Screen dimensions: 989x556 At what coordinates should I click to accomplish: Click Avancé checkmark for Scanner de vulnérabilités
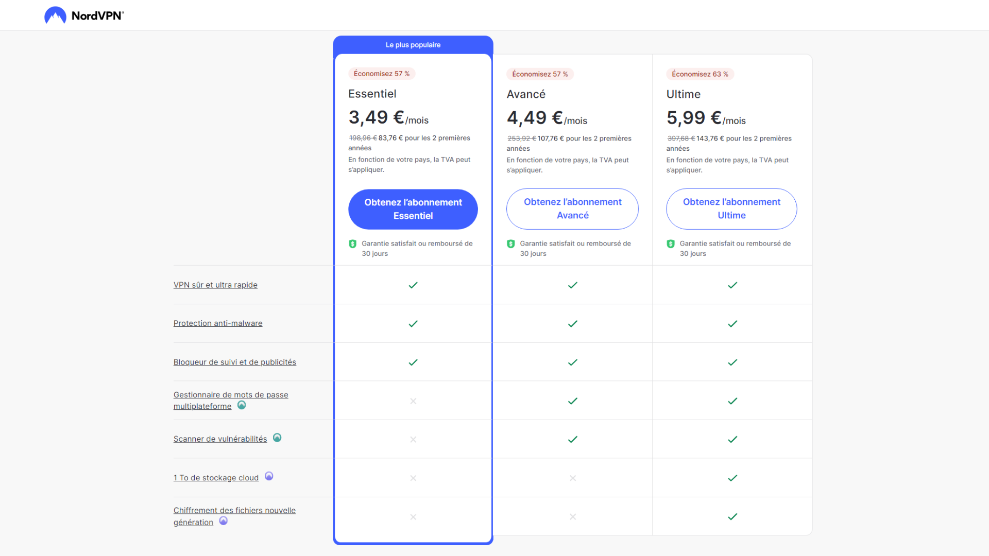pyautogui.click(x=573, y=440)
